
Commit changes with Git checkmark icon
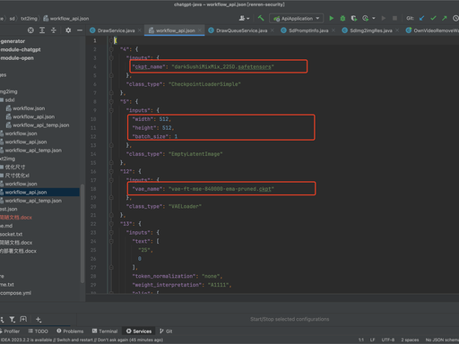(433, 18)
